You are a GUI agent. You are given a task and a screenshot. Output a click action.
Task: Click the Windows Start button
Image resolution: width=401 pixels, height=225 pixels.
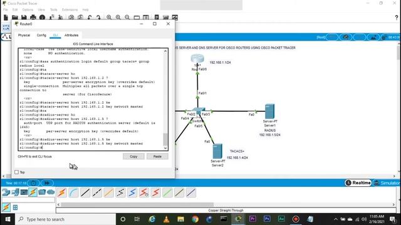[x=8, y=219]
